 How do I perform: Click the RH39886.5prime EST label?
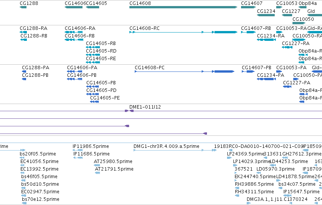pos(254,184)
